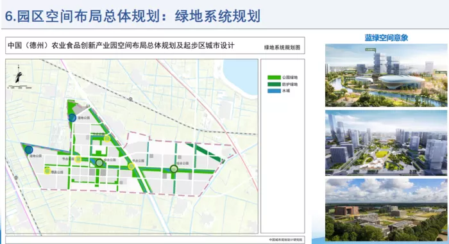Image resolution: width=449 pixels, height=244 pixels.
Task: Click the 水域 blue legend swatch
Action: pyautogui.click(x=274, y=91)
